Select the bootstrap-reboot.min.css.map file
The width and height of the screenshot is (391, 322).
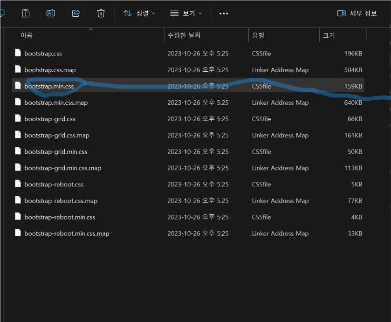(x=188, y=233)
